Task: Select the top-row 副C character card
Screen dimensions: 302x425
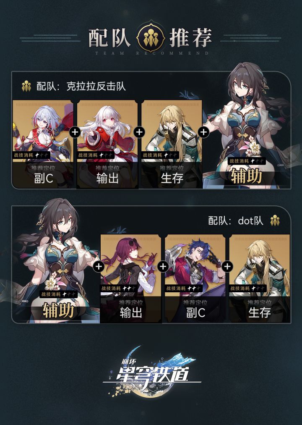Action: pos(43,144)
